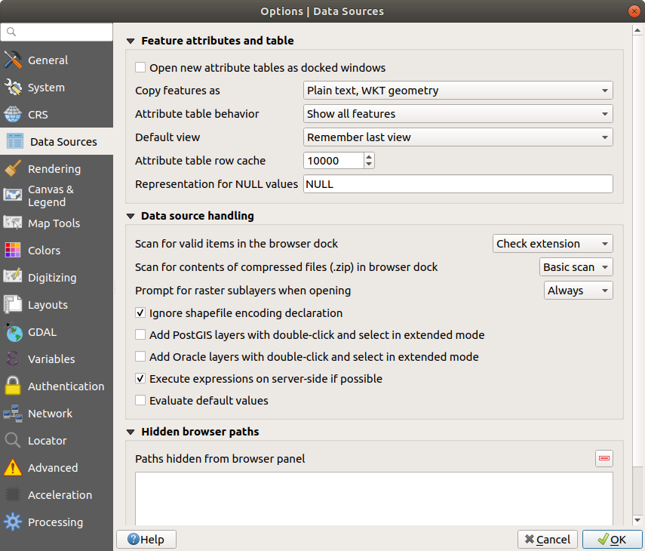This screenshot has width=645, height=551.
Task: Click the Processing gear icon
Action: [13, 522]
